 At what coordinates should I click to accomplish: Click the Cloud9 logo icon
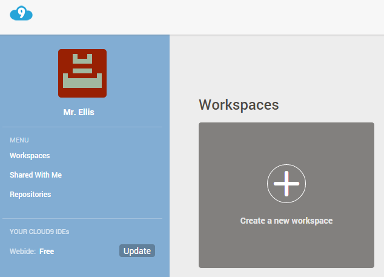pos(21,13)
